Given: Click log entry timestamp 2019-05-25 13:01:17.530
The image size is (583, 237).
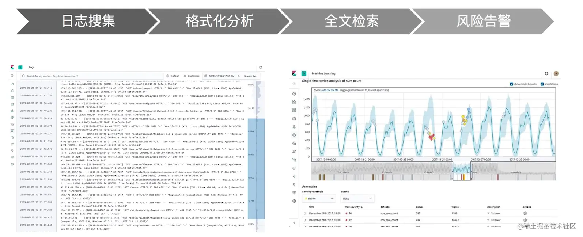Looking at the screenshot, I should pos(36,202).
